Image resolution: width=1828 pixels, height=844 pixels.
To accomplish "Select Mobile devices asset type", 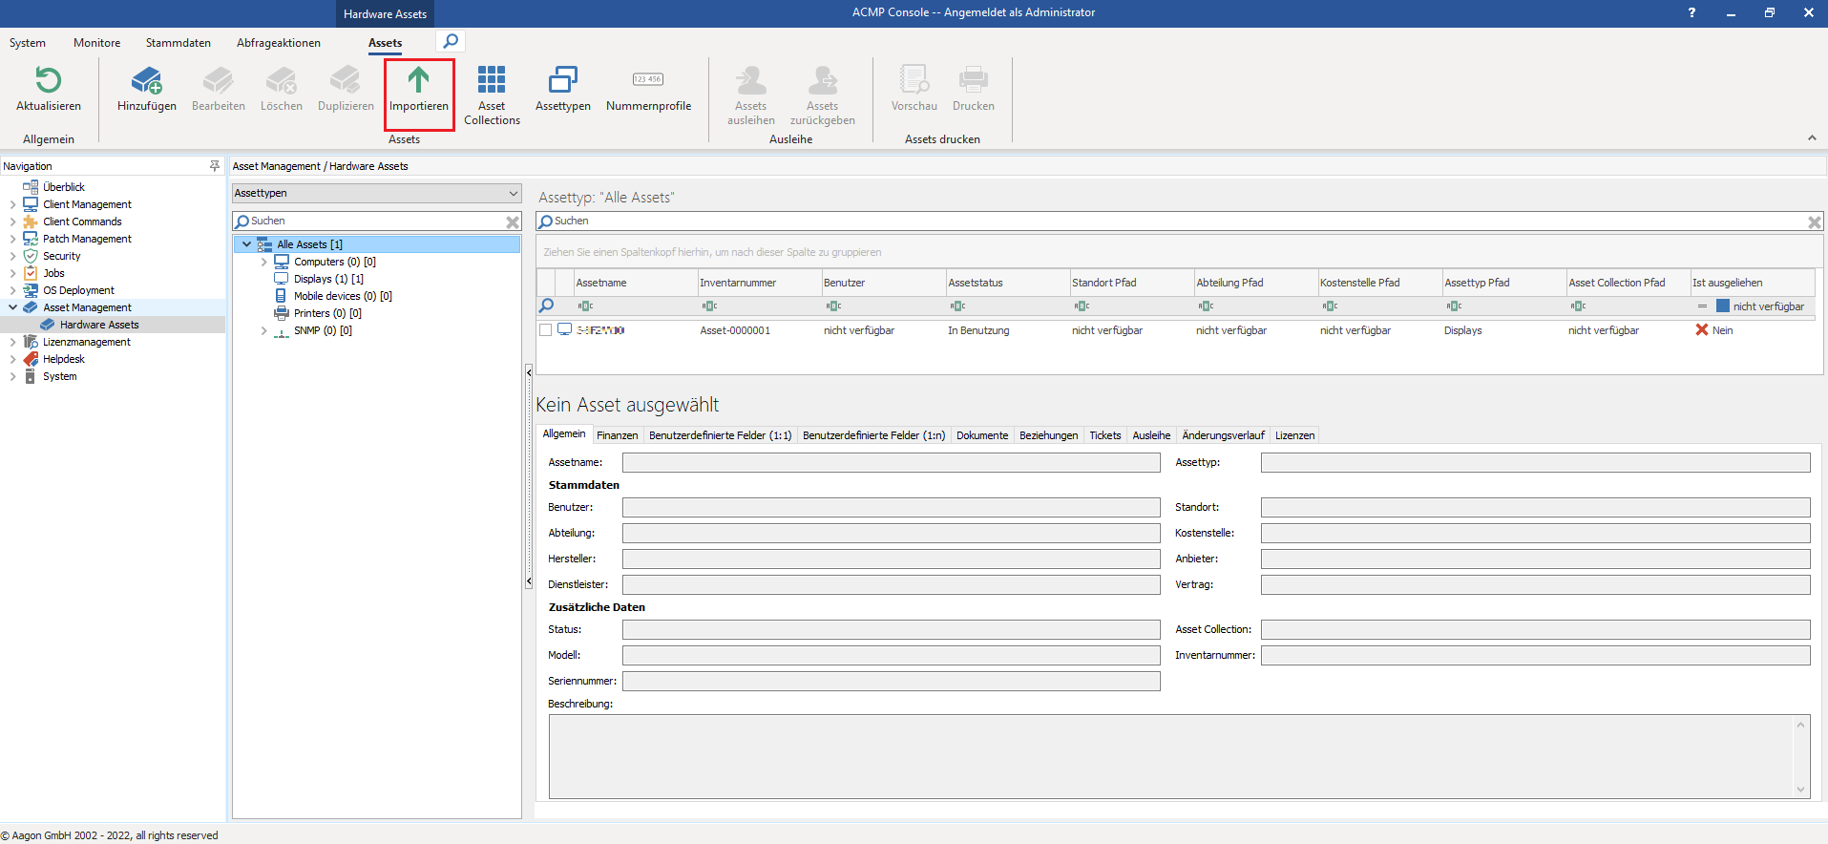I will tap(343, 296).
